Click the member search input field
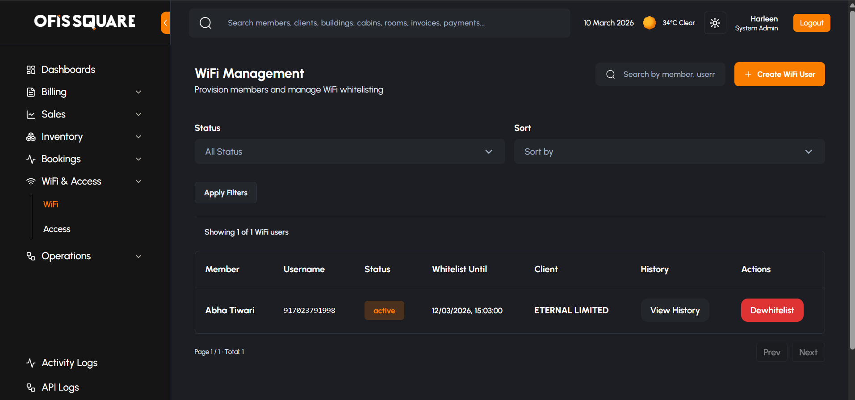 [x=668, y=74]
